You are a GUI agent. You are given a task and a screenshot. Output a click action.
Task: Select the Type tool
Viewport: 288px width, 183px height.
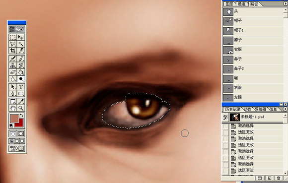tap(21, 87)
